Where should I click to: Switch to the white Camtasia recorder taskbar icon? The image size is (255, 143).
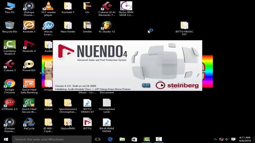[159, 139]
